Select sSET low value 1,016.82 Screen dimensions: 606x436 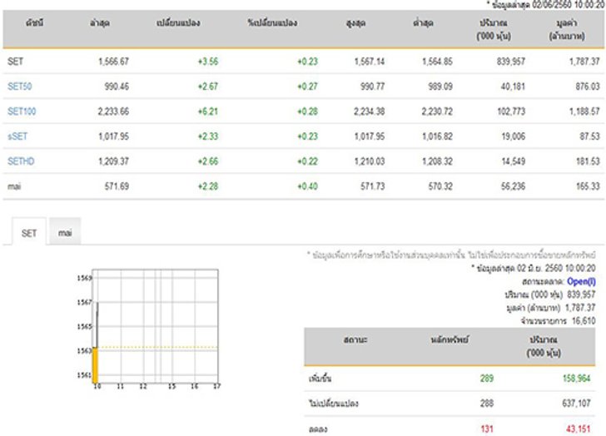pyautogui.click(x=437, y=136)
